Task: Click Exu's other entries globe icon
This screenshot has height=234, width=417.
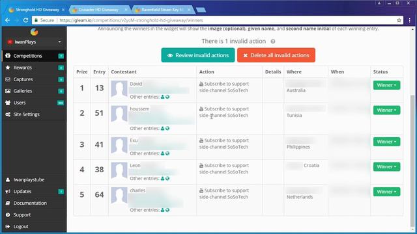Action: pos(167,153)
